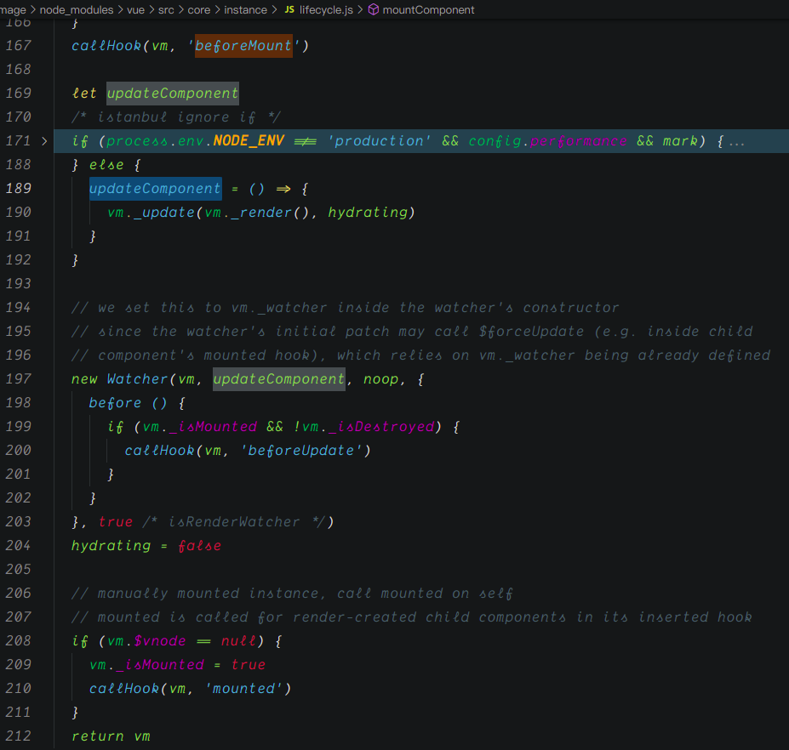
Task: Select the src breadcrumb segment
Action: coord(168,10)
